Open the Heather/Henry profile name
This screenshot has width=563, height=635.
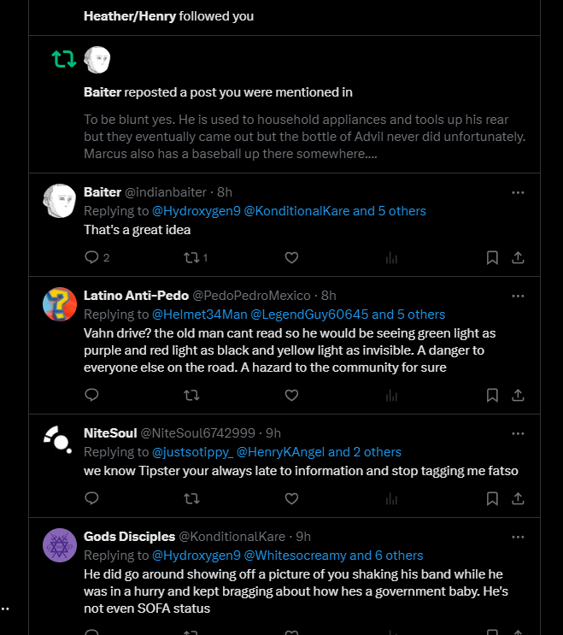[x=130, y=16]
